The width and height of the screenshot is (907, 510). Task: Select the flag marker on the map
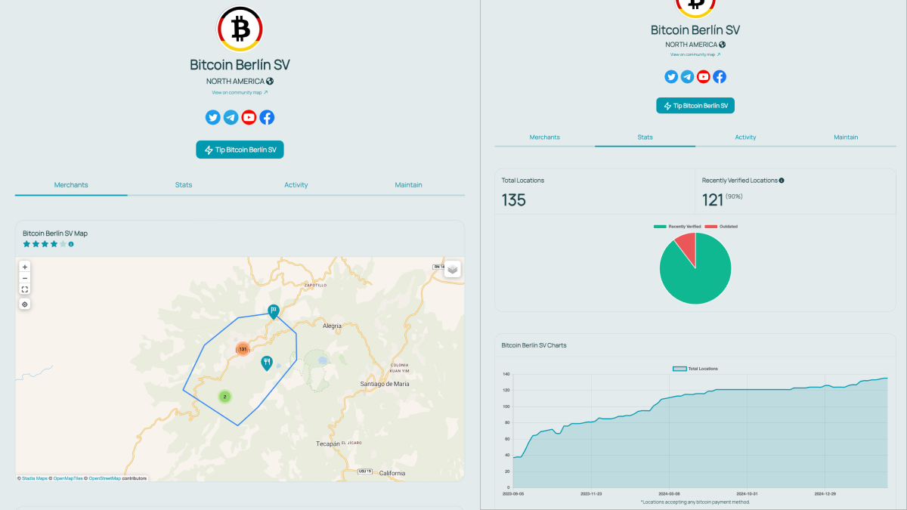(274, 311)
